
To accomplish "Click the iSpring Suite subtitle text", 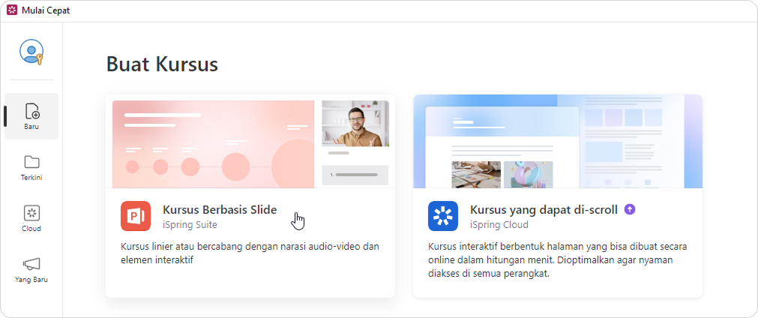I will coord(191,224).
